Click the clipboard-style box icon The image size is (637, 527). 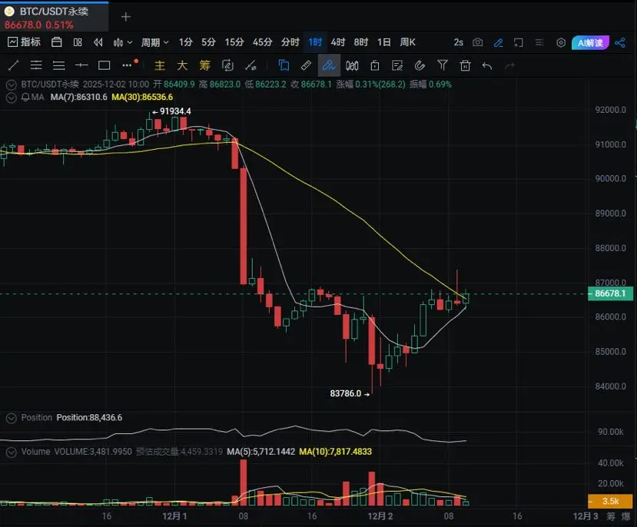(x=374, y=65)
